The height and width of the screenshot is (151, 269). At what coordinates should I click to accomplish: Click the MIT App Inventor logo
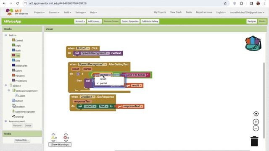point(17,12)
